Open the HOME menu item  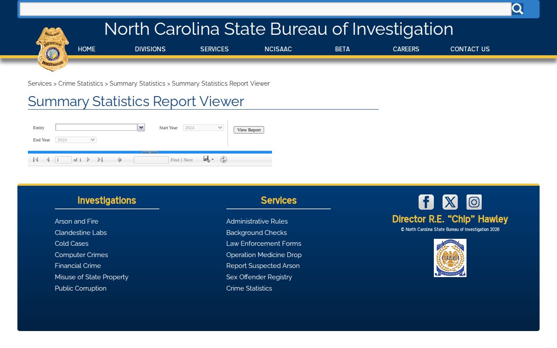(87, 49)
